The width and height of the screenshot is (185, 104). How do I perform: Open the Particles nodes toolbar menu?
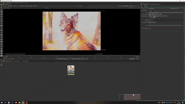click(1, 28)
